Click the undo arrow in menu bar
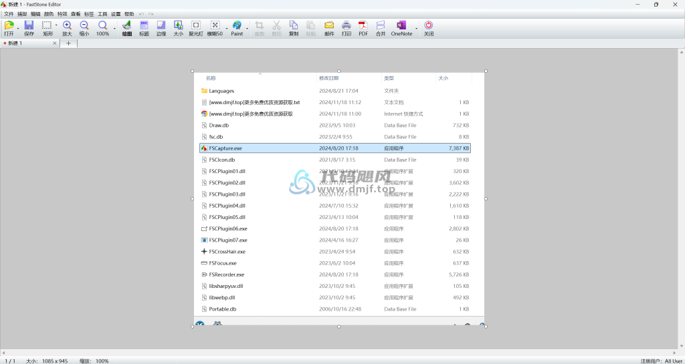Image resolution: width=685 pixels, height=364 pixels. [142, 15]
